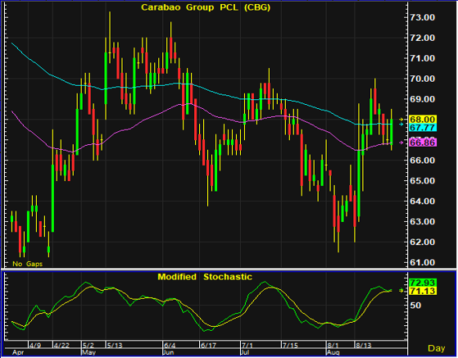Click the Modified Stochastic indicator title
The image size is (458, 358).
click(205, 277)
